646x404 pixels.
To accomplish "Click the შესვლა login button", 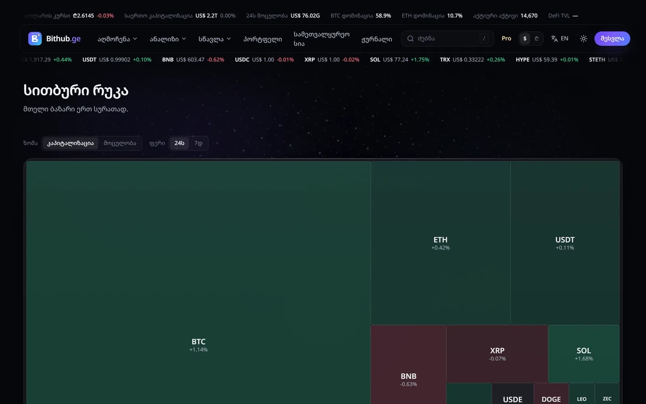I will [x=612, y=38].
